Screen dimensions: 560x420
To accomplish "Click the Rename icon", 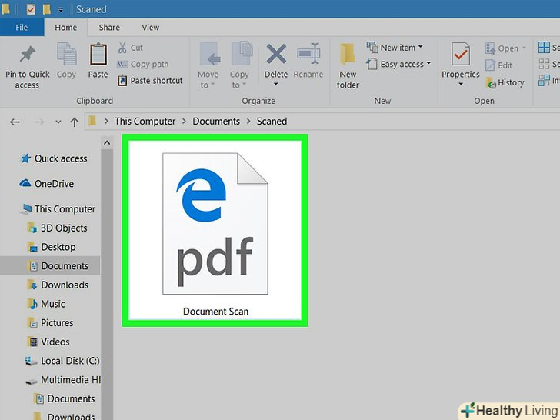I will [308, 54].
